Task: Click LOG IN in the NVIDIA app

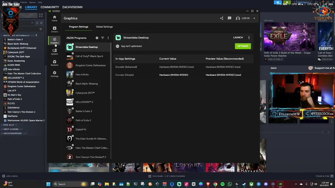Action: tap(245, 18)
